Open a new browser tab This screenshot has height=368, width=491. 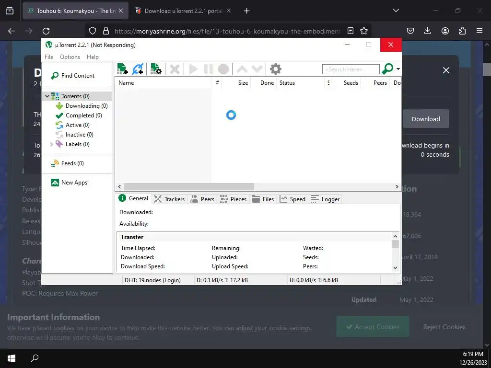coord(247,11)
